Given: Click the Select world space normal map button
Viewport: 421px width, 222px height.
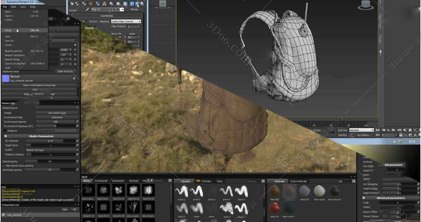Looking at the screenshot, I should [39, 85].
